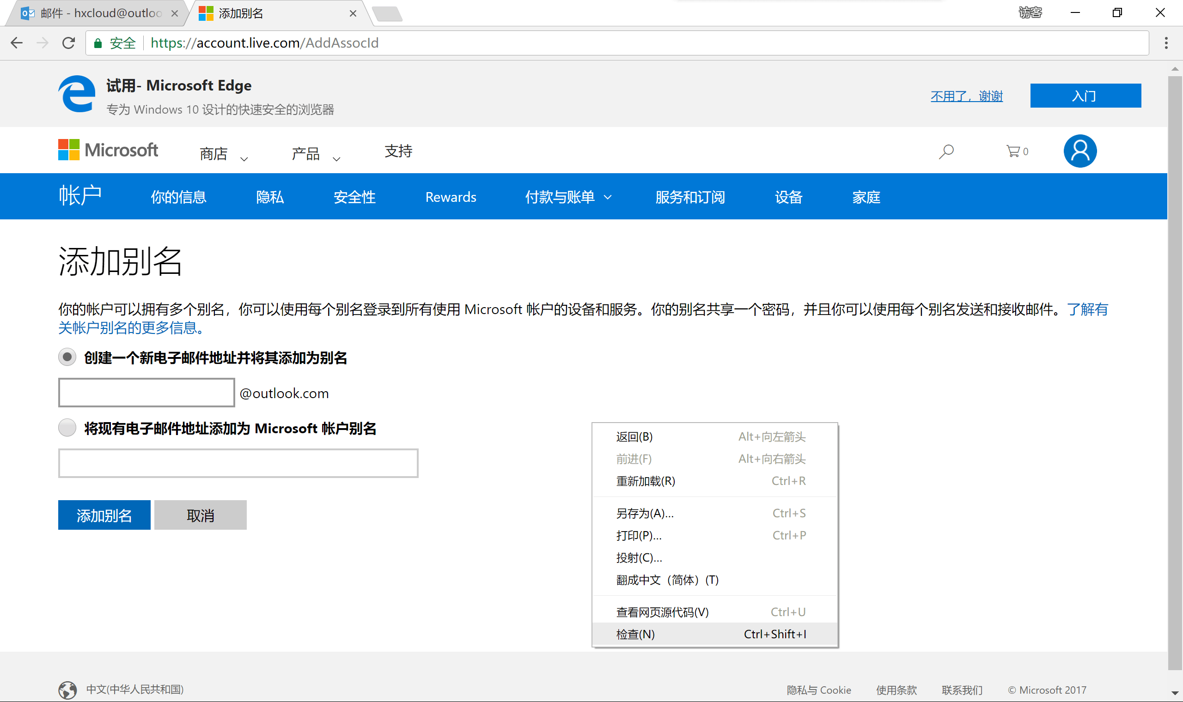Click the 添加别名 submit button
The width and height of the screenshot is (1183, 702).
click(104, 515)
